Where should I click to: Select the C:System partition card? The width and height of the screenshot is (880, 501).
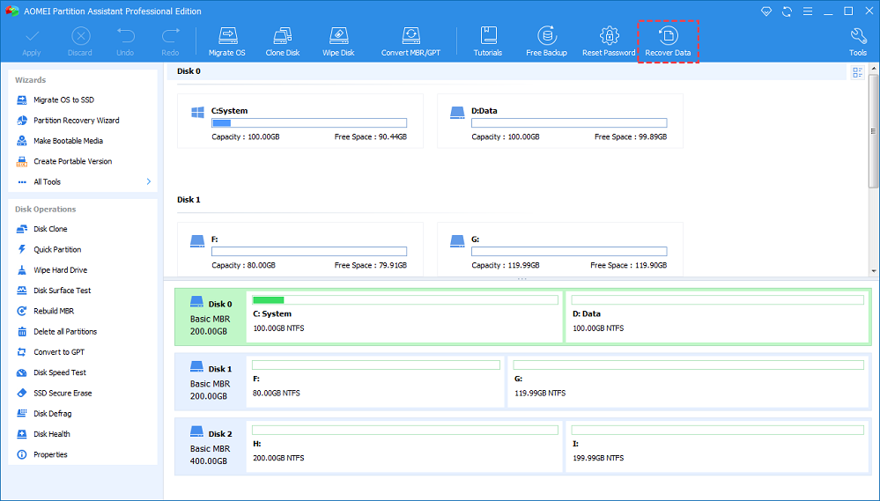[x=300, y=121]
